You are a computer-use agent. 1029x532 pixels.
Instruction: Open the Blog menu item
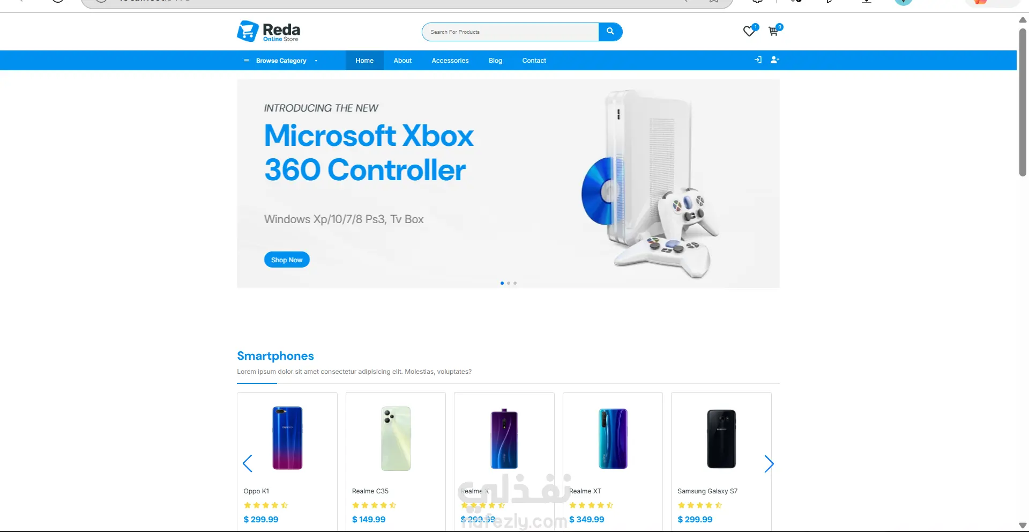(495, 61)
